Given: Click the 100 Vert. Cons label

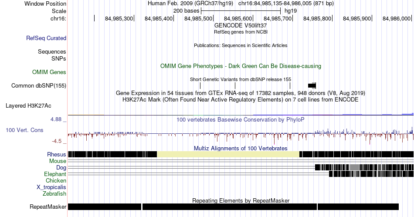Looking at the screenshot, I should (24, 130).
